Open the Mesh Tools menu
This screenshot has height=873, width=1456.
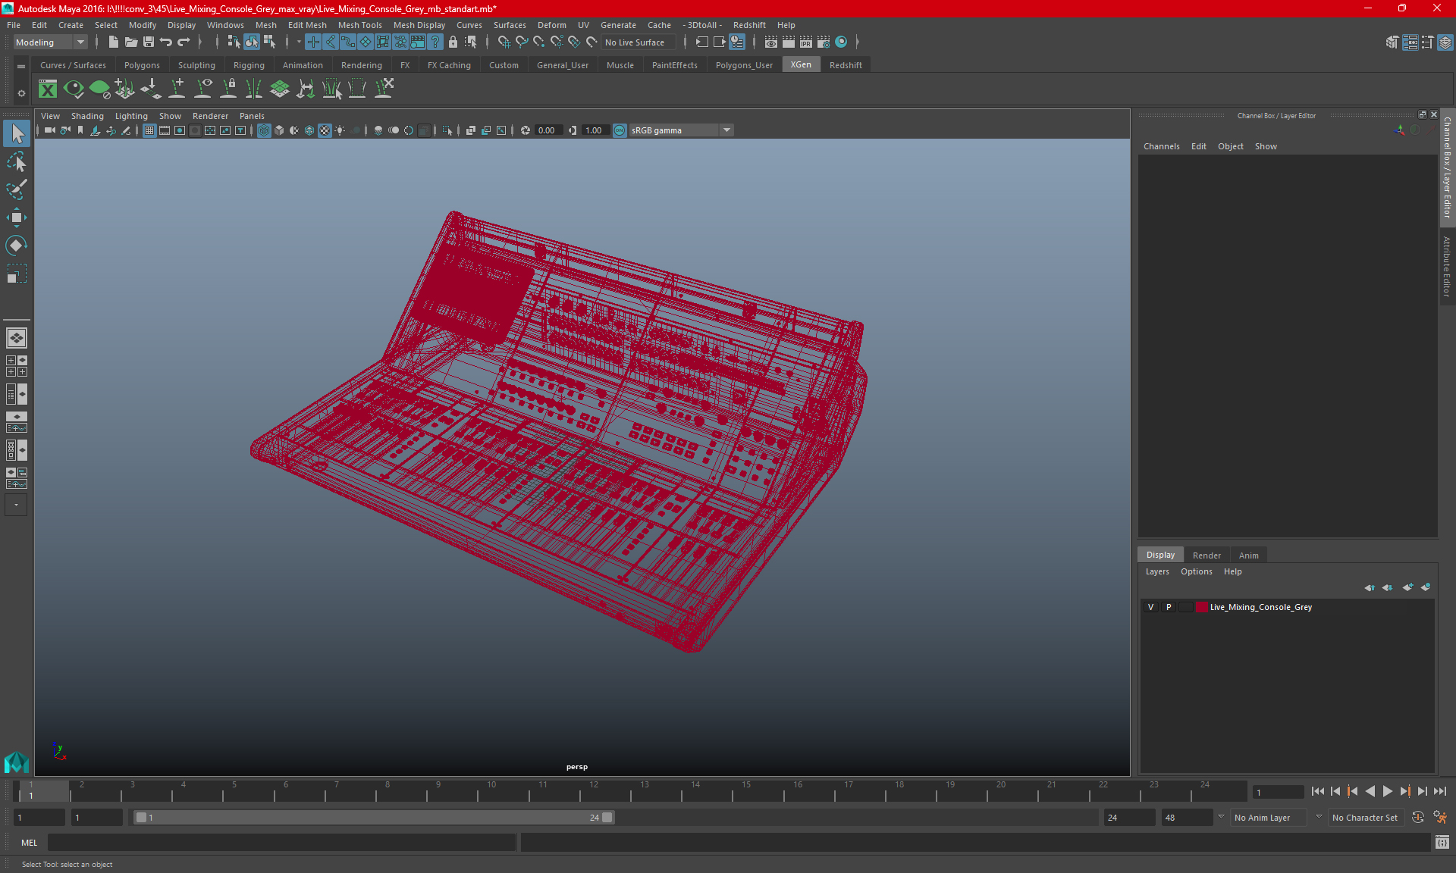[359, 25]
